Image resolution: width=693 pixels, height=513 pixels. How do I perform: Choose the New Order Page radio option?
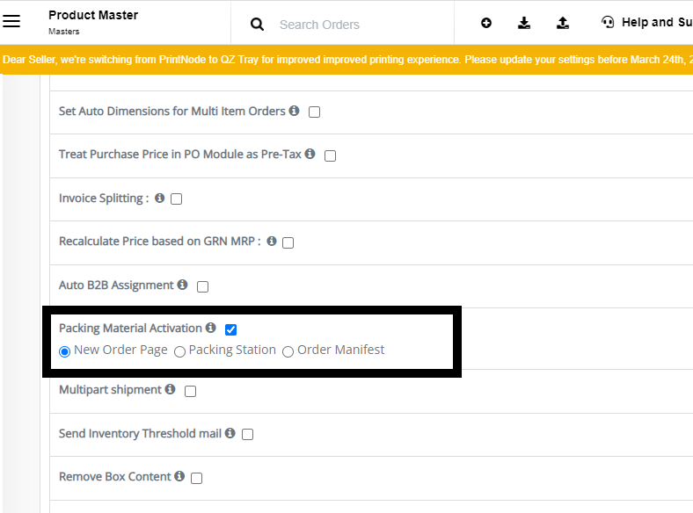pyautogui.click(x=64, y=352)
